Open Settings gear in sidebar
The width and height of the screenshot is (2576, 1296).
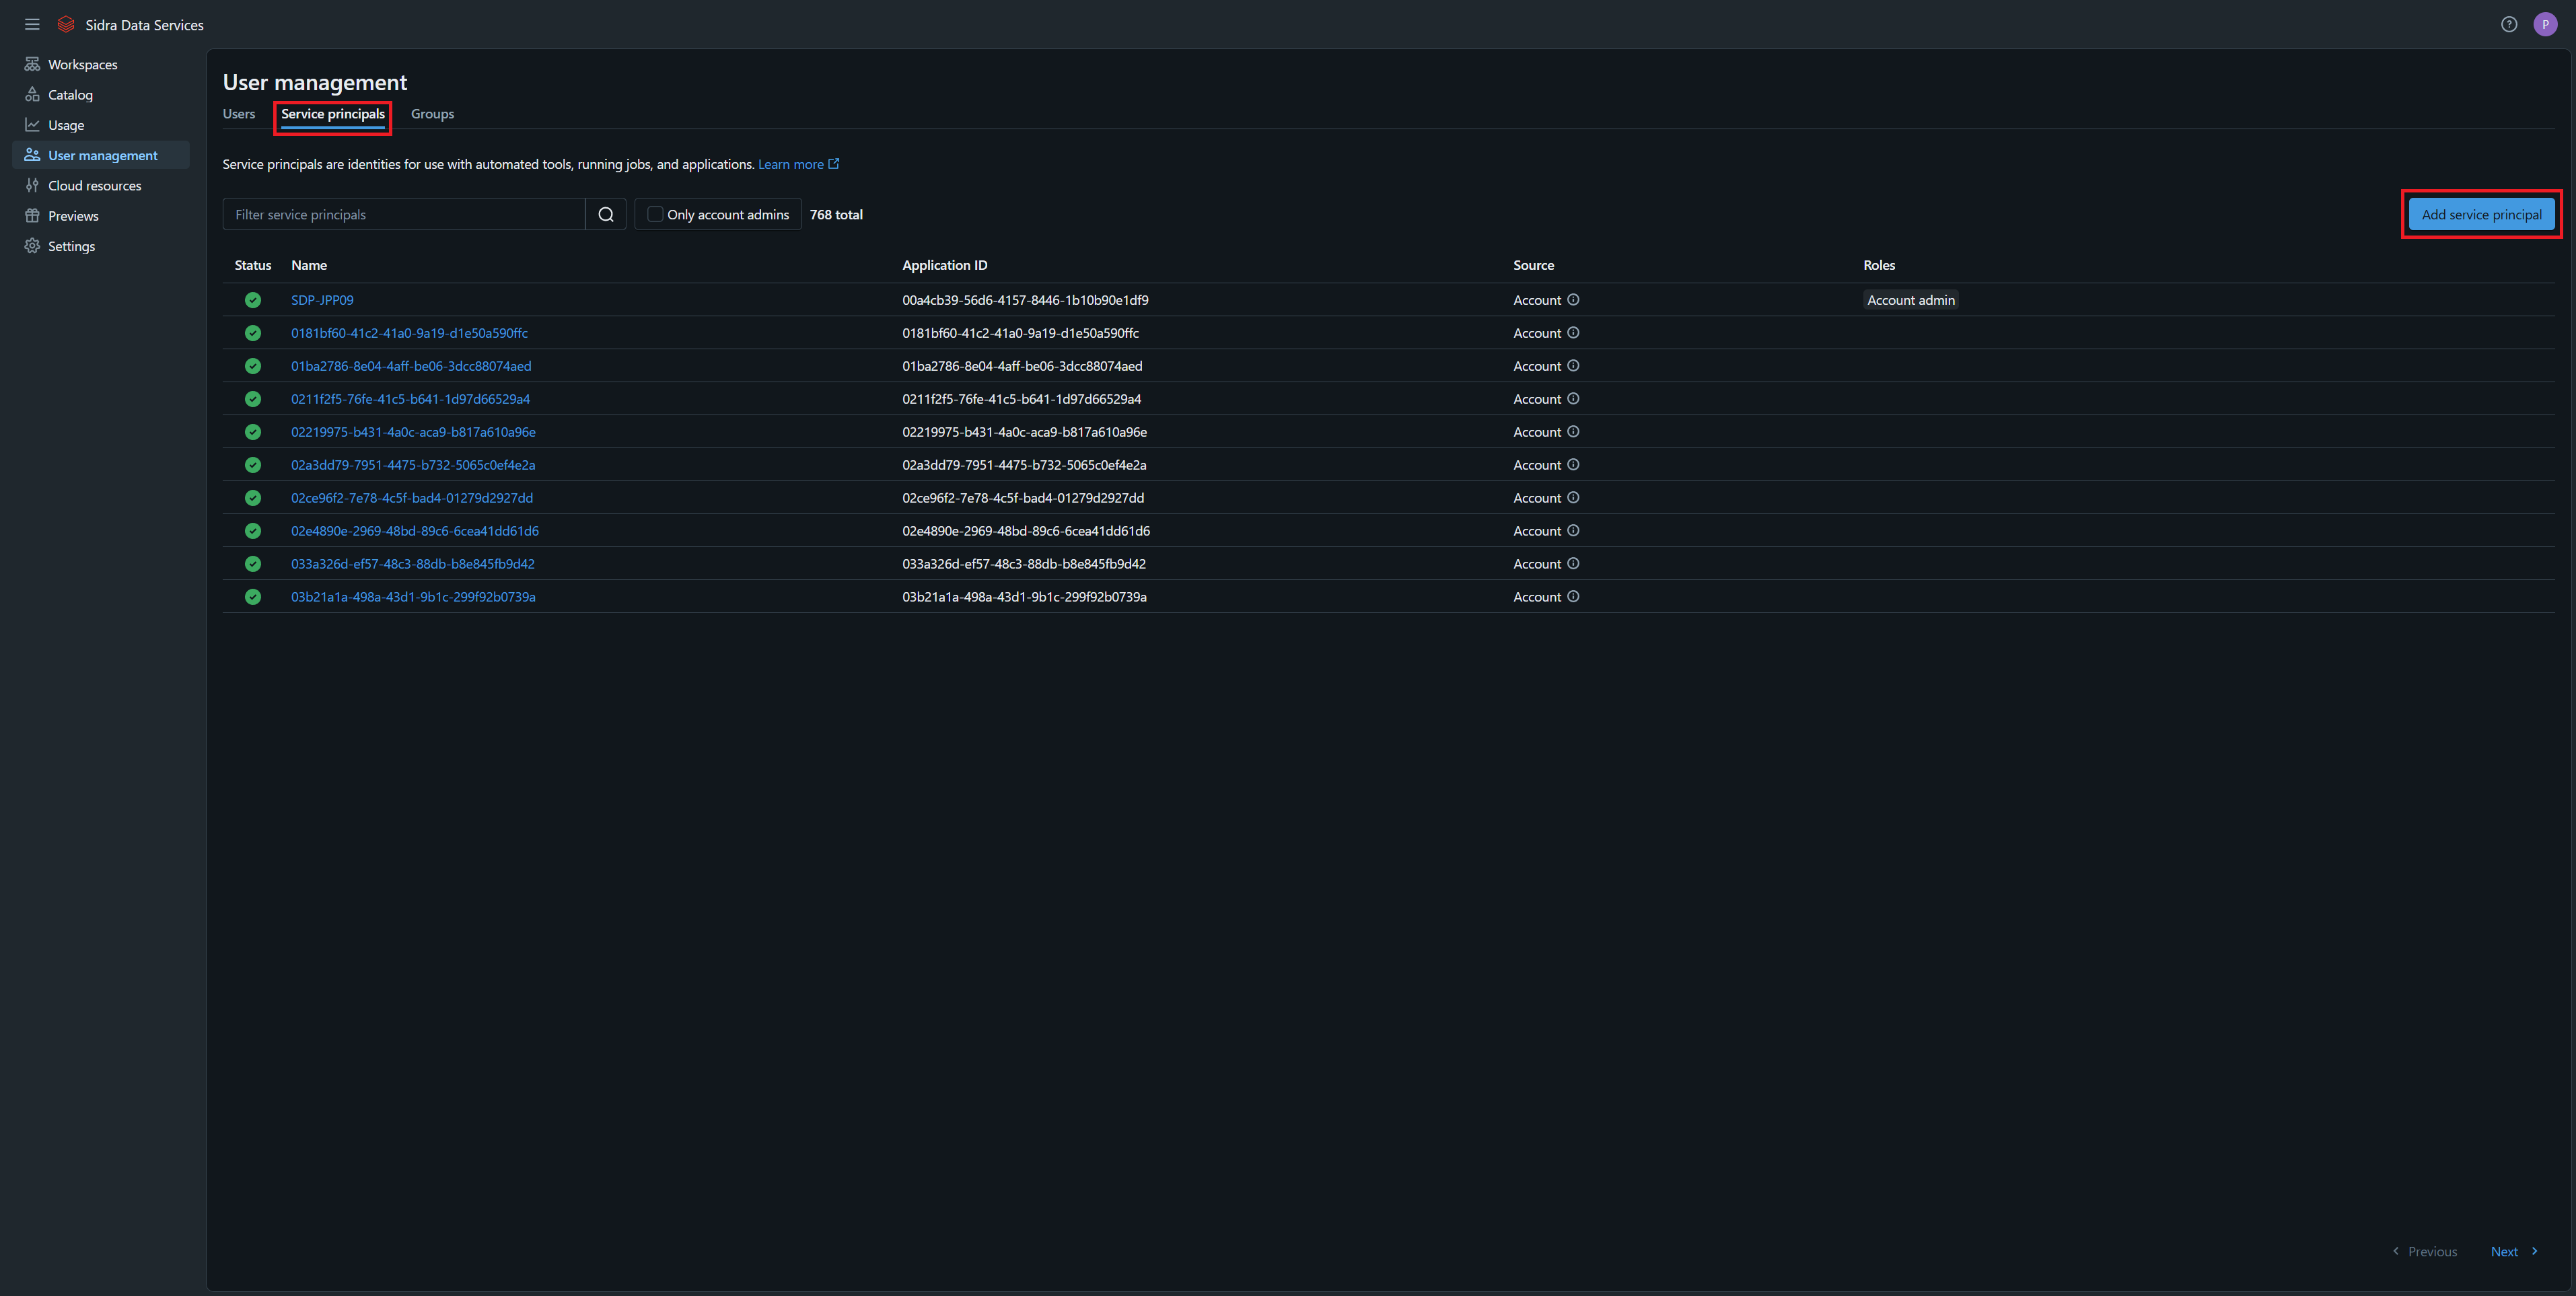(x=32, y=246)
